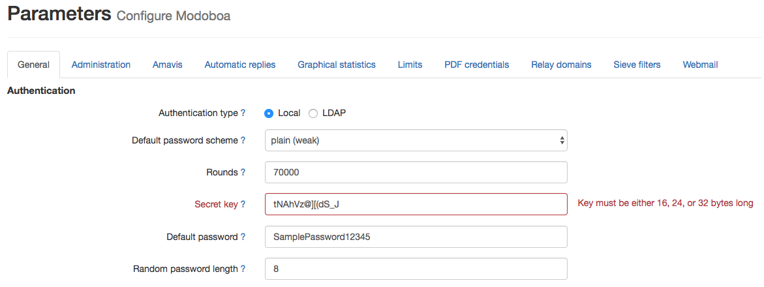Click the Configure Modoboa subtitle

tap(174, 16)
